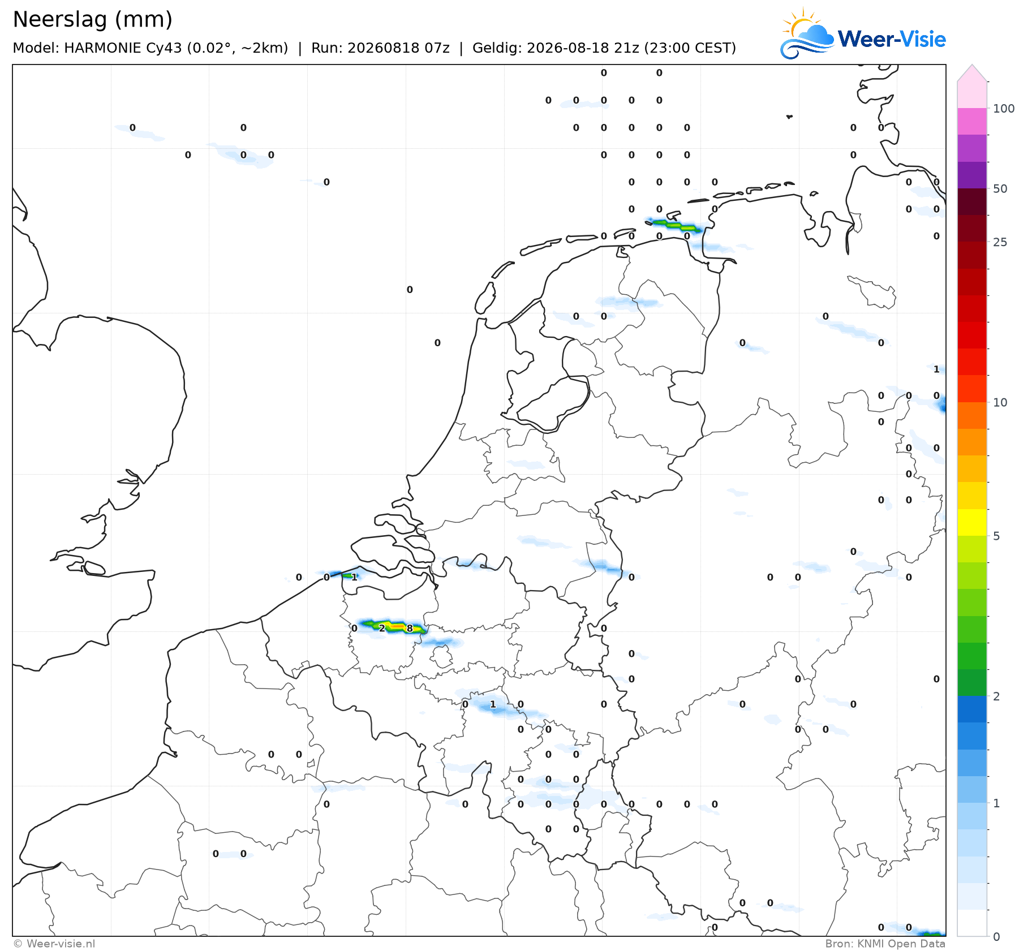
Task: Click the Model HARMONIE Cy43 run info text
Action: coord(374,48)
